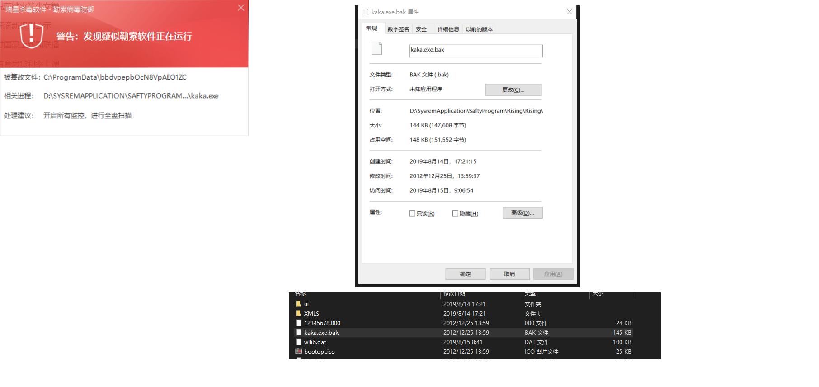The height and width of the screenshot is (387, 819).
Task: Close the kaka.exe.bak properties dialog
Action: click(570, 12)
